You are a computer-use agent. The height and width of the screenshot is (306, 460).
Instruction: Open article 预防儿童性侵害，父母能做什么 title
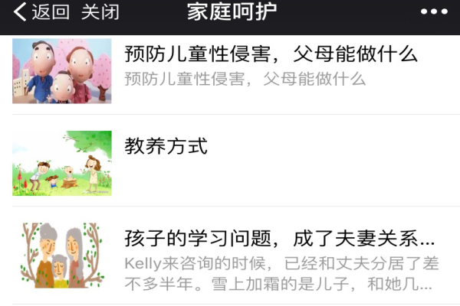coord(271,54)
